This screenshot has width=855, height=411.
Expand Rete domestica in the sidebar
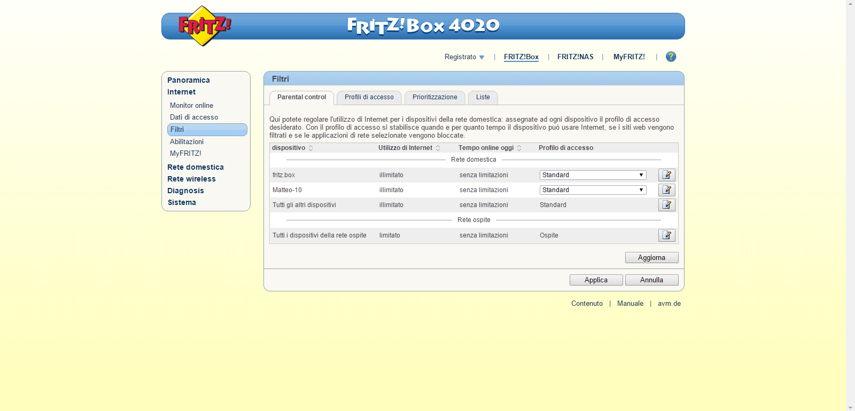pos(196,167)
